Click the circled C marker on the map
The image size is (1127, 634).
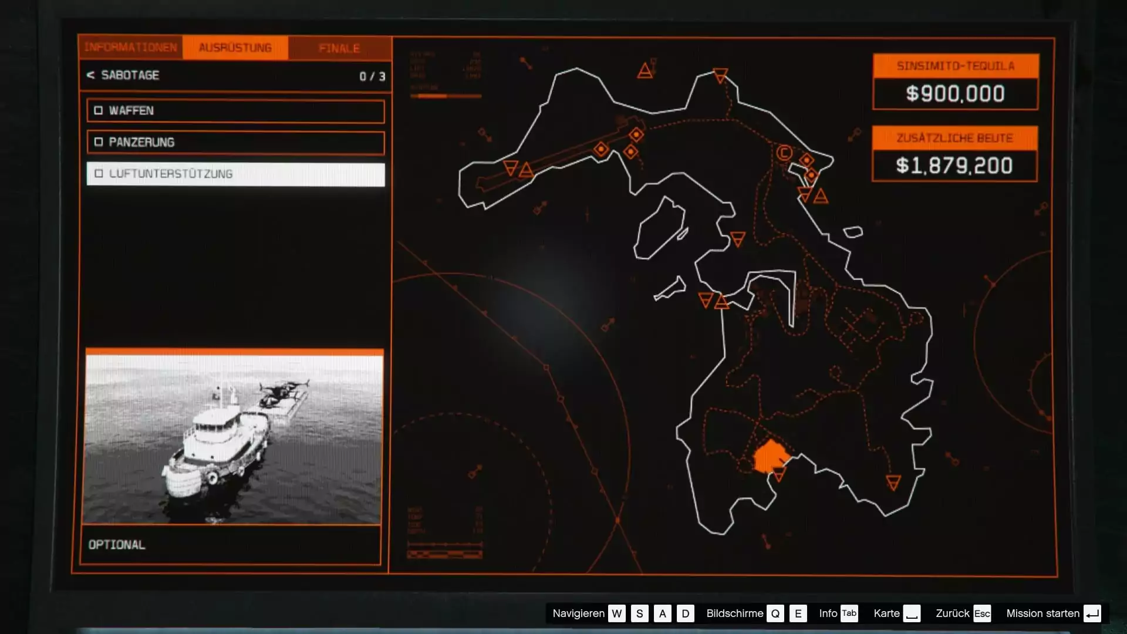(x=784, y=153)
